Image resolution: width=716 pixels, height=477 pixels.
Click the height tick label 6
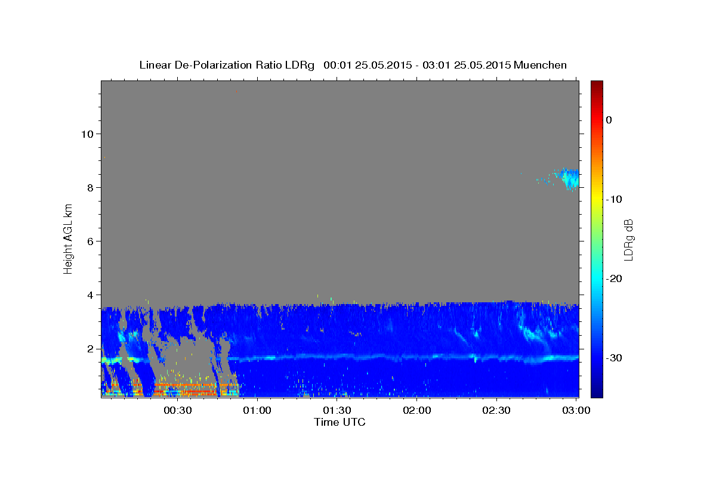[89, 241]
